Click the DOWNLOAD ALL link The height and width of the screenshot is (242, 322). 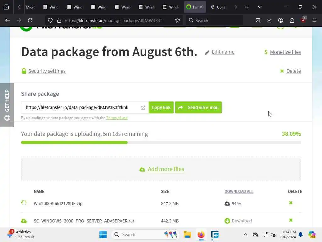point(239,191)
